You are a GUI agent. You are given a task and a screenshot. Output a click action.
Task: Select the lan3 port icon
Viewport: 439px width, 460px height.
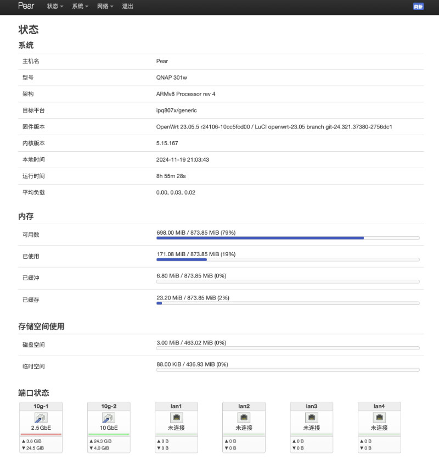point(312,417)
